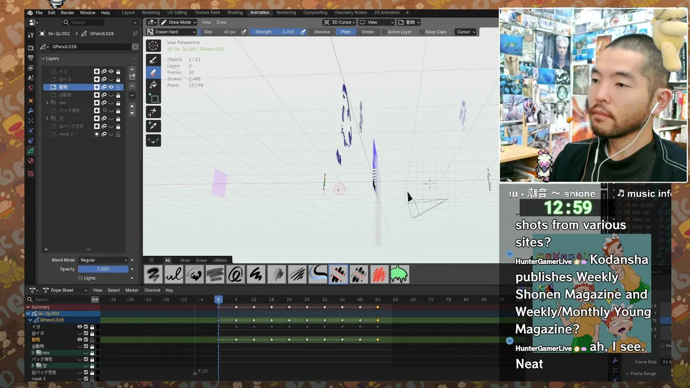Remove the active layer with minus button
690x388 pixels.
(132, 85)
